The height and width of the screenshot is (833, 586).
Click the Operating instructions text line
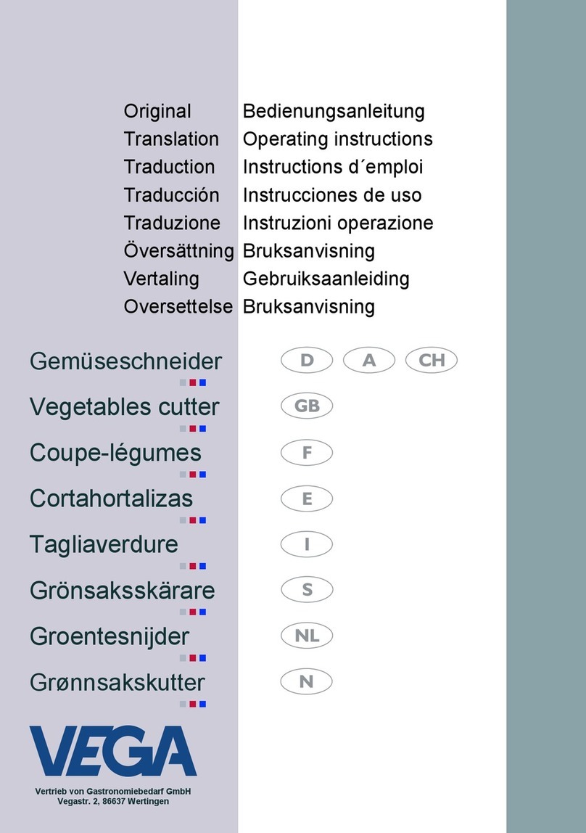[x=337, y=139]
